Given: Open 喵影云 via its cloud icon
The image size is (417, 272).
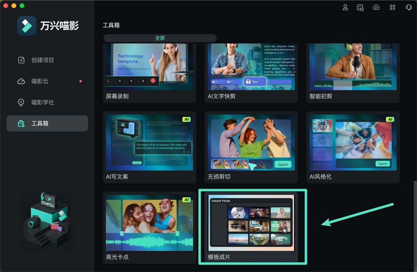Looking at the screenshot, I should coord(21,81).
